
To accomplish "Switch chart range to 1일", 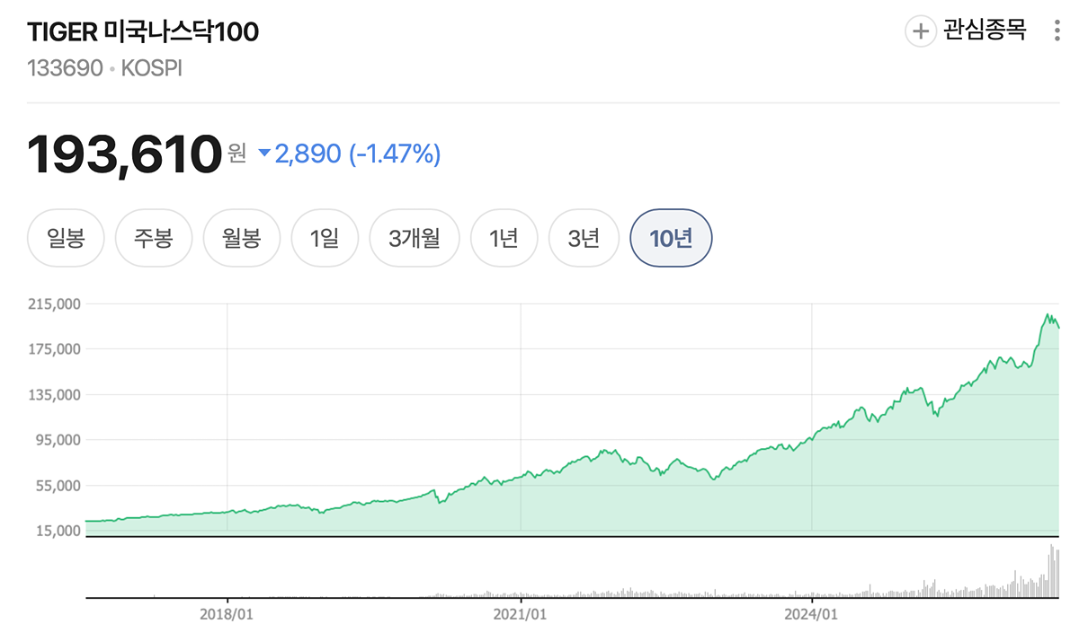I will coord(324,239).
